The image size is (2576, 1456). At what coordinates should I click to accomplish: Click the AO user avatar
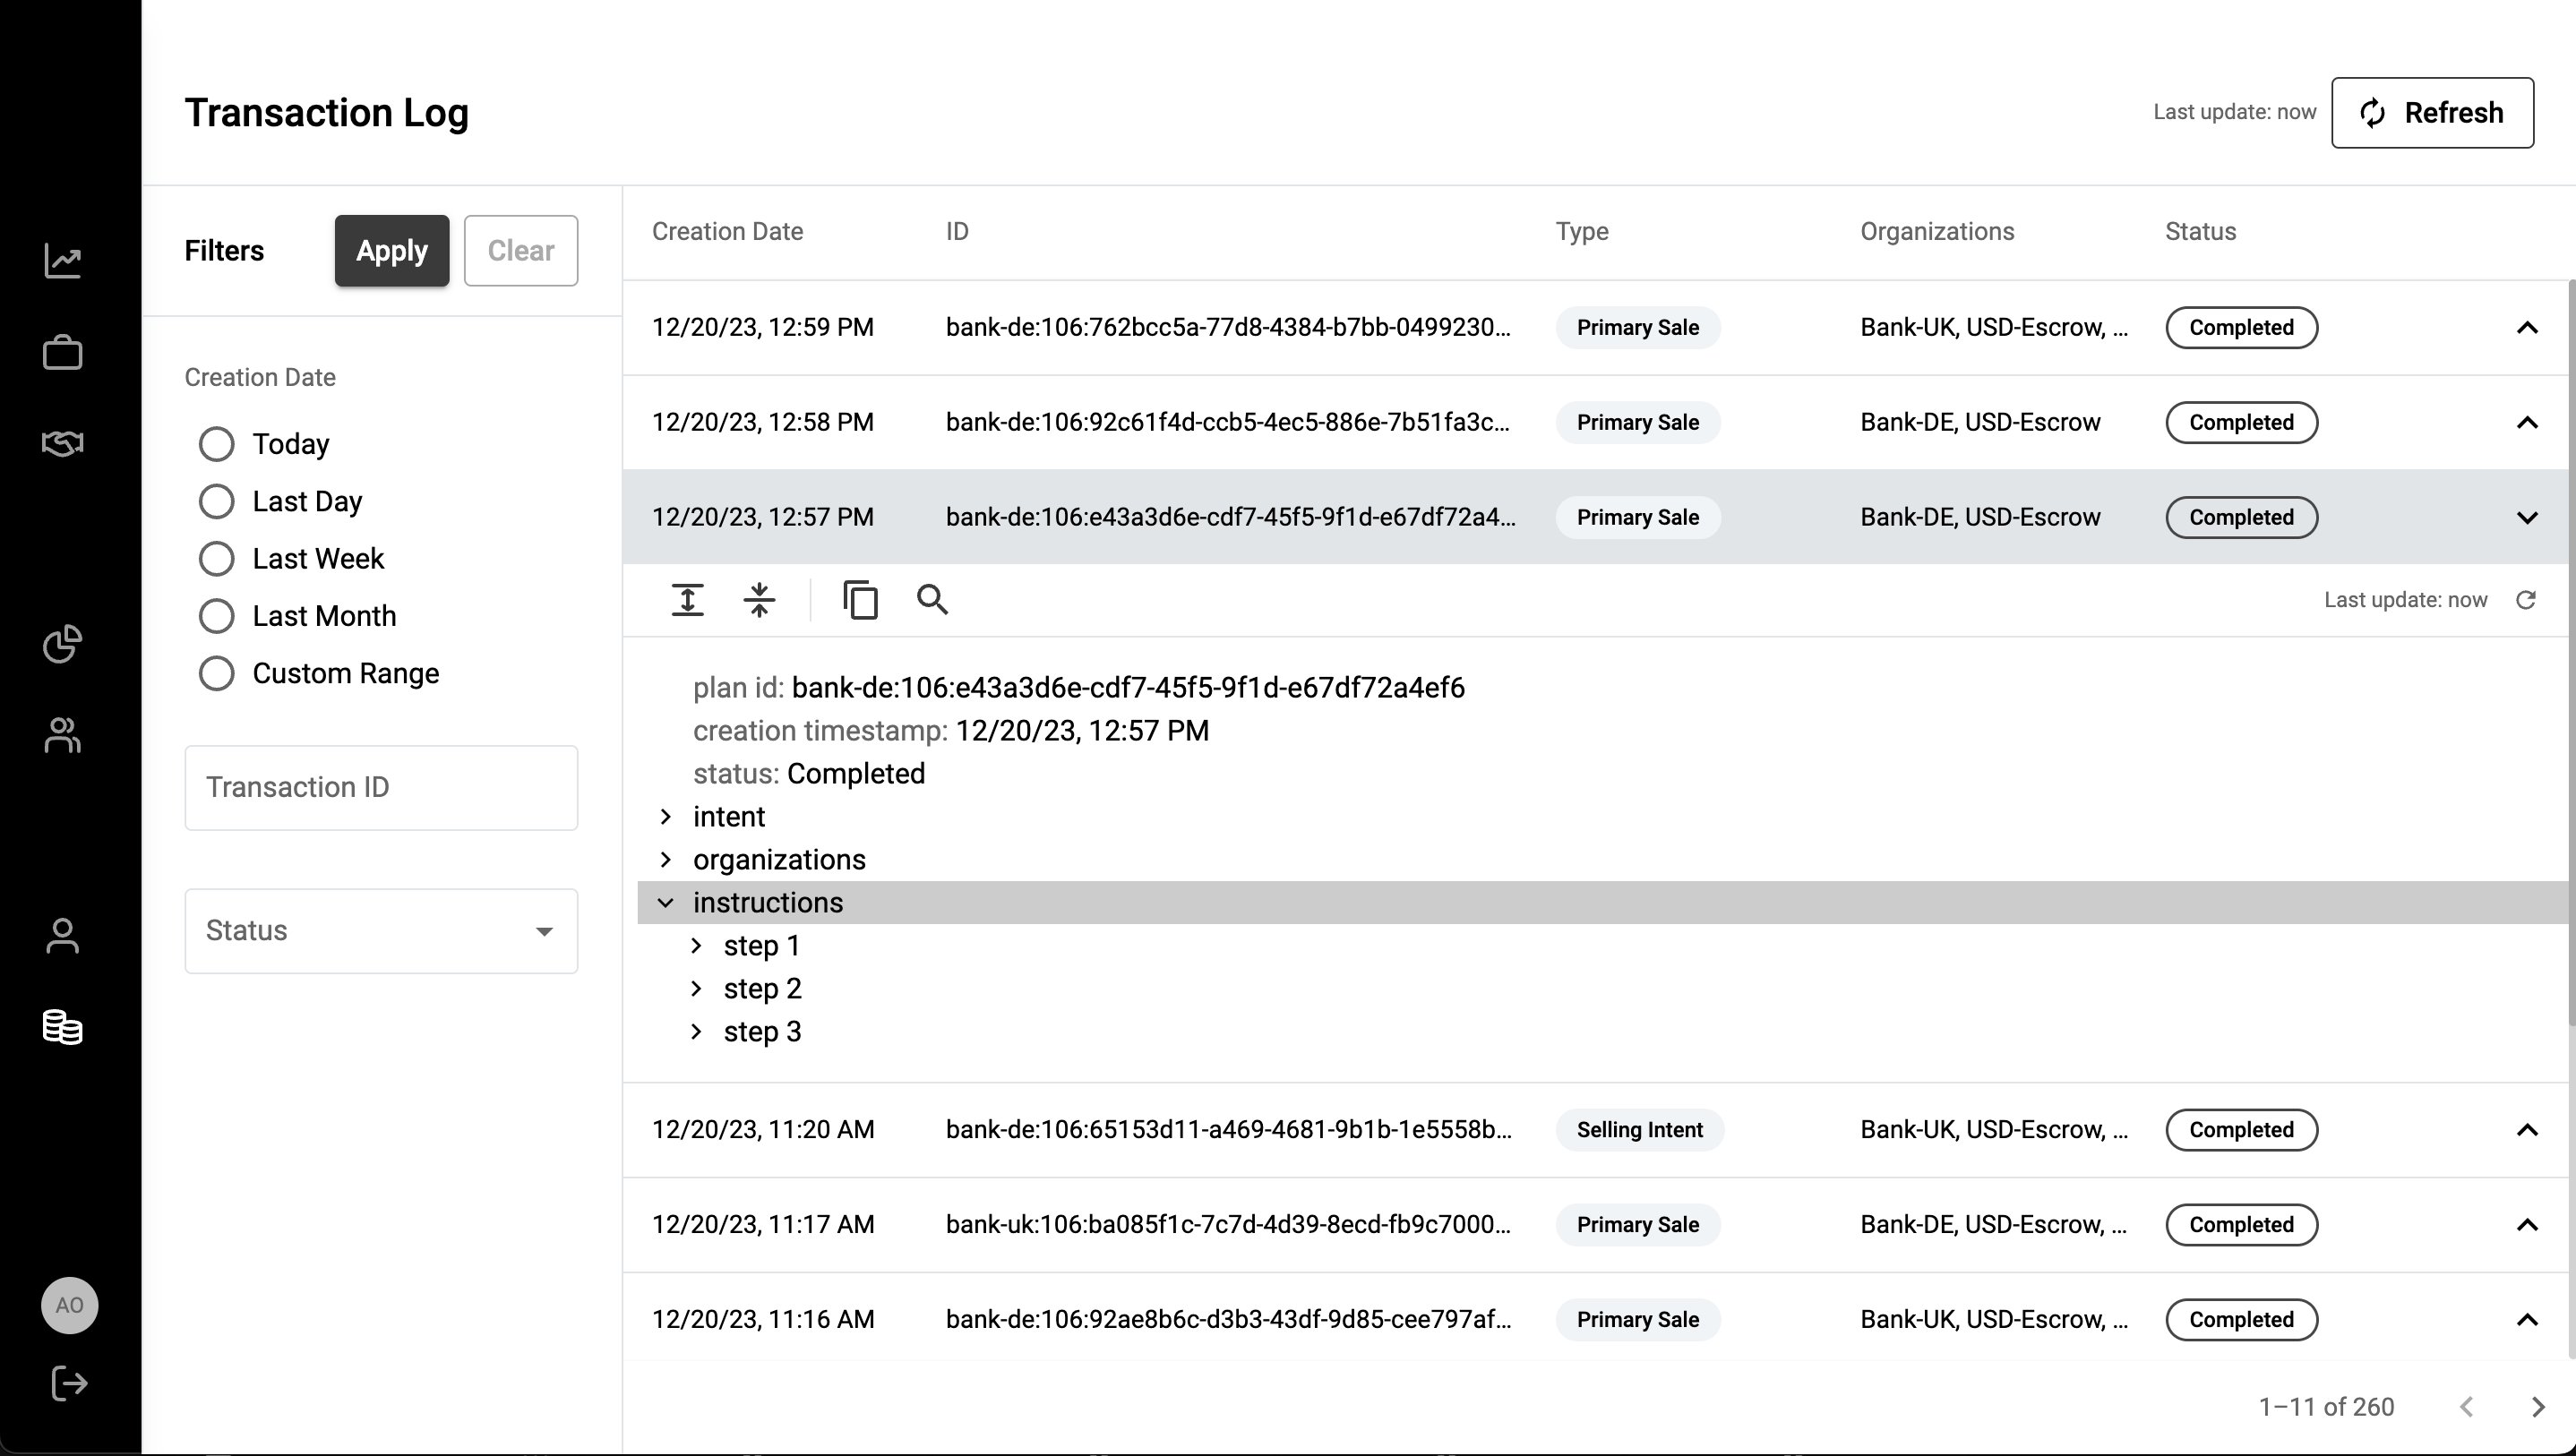(69, 1305)
